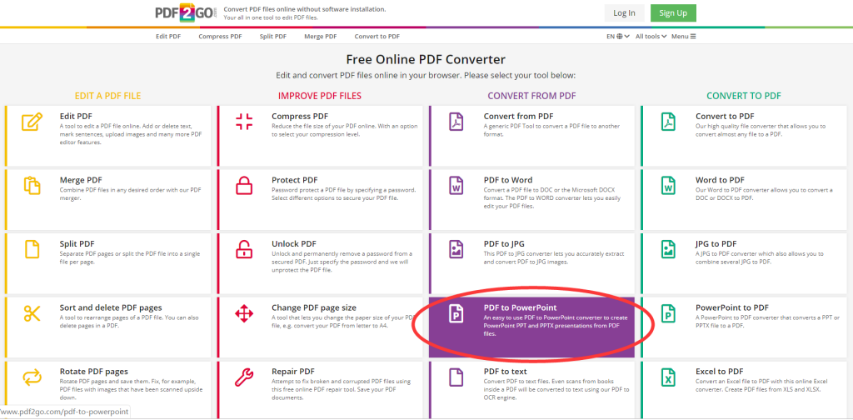Open the Protect PDF tool title link
The width and height of the screenshot is (853, 420).
point(295,180)
